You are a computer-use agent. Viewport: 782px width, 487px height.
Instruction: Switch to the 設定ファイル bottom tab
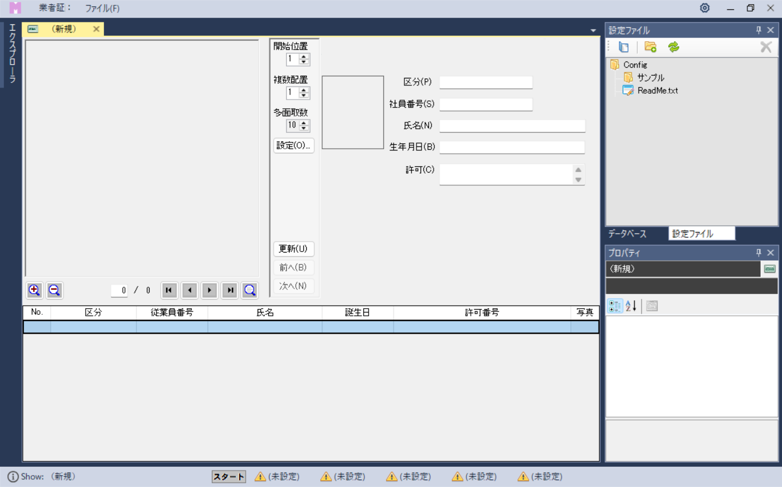[702, 234]
